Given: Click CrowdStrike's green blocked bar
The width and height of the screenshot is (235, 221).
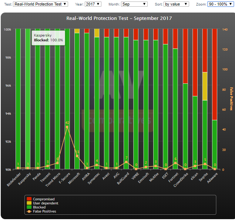Looking at the screenshot, I should pyautogui.click(x=185, y=125).
